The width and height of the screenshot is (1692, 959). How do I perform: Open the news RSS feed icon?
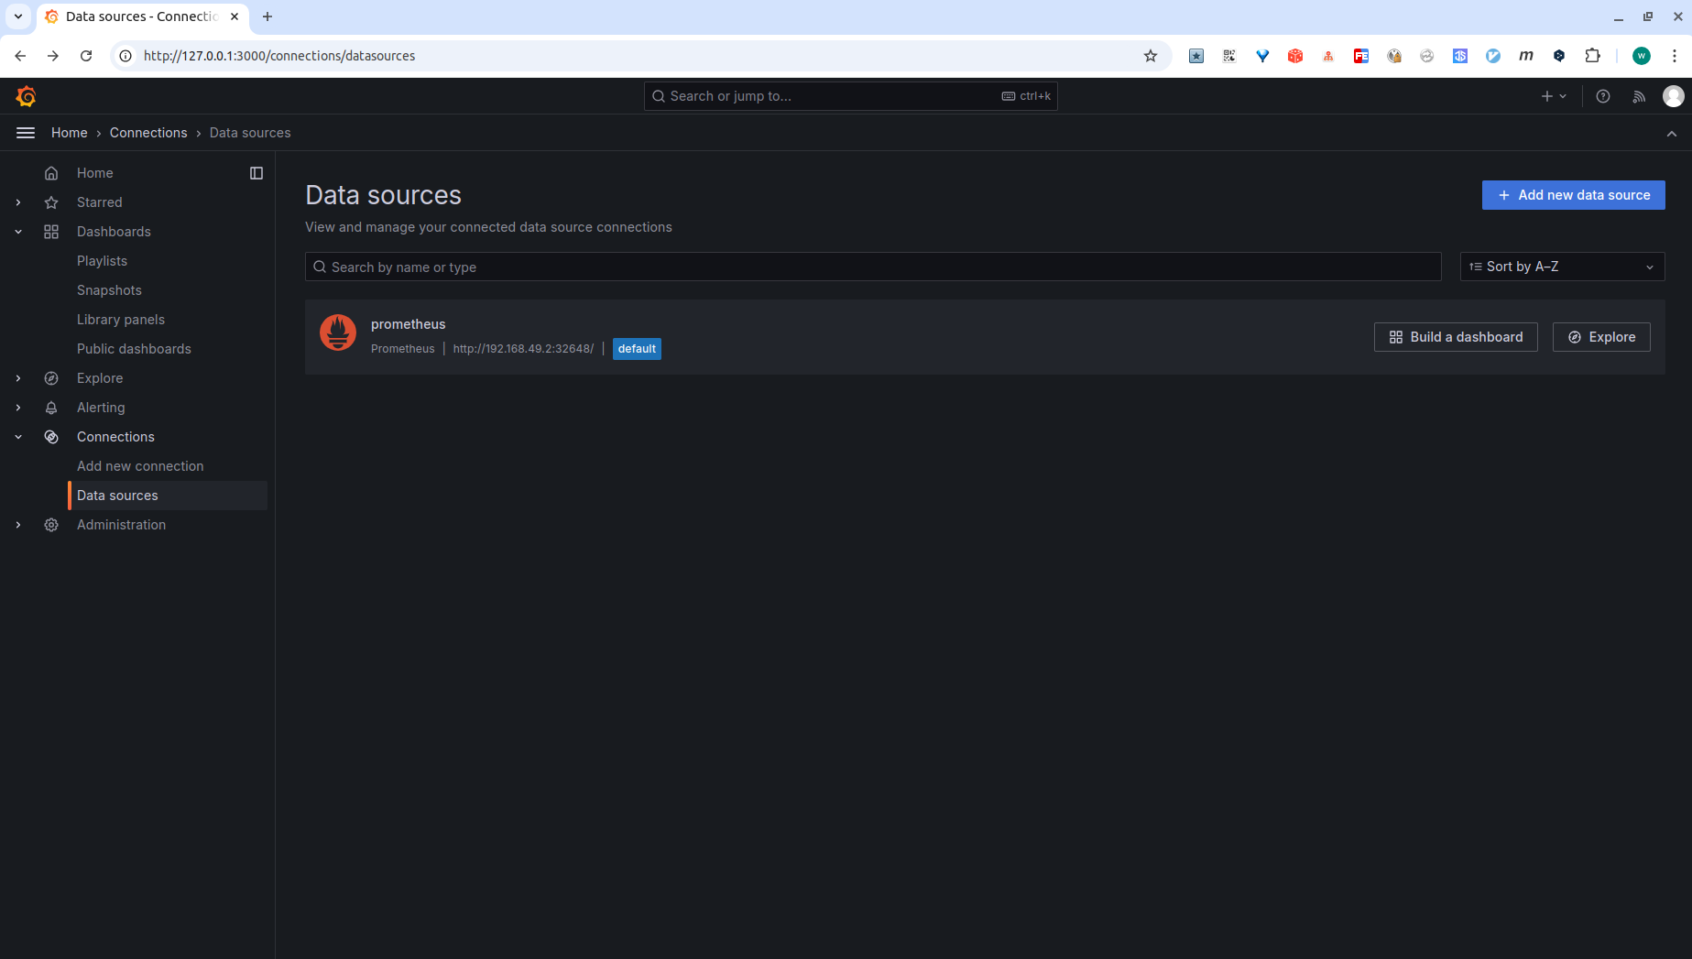coord(1639,96)
